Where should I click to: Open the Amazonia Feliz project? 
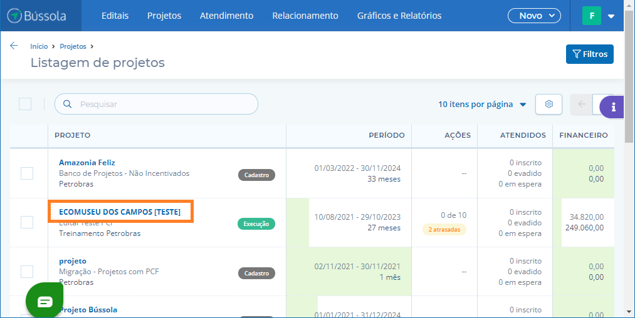tap(87, 163)
